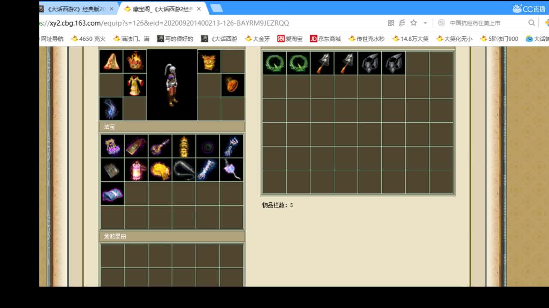Screen dimensions: 549x308
Task: Close the 《大话西游2》经典版 tab
Action: 111,9
